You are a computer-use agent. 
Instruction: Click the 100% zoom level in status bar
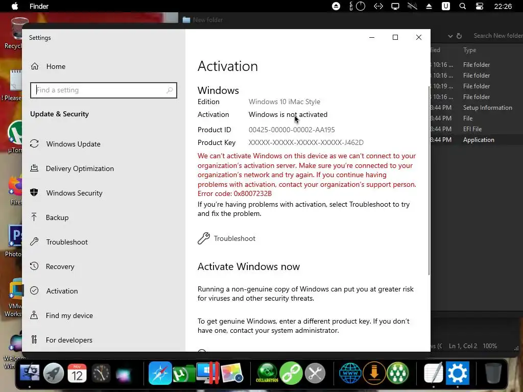(x=490, y=346)
